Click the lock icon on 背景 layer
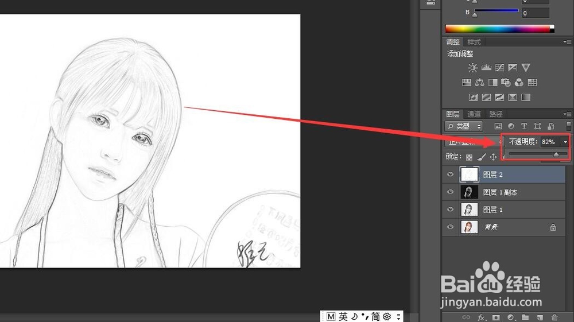Viewport: 574px width, 322px height. [553, 227]
